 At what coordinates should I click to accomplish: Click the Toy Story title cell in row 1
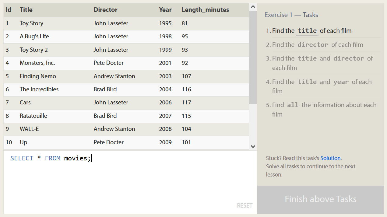[31, 23]
